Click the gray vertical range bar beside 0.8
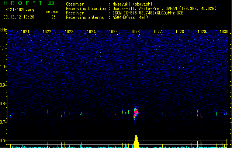Viewport: 232px width, 148px height. 7,108
